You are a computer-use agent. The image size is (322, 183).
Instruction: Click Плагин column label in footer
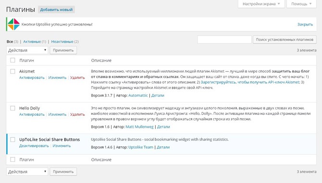(x=27, y=159)
